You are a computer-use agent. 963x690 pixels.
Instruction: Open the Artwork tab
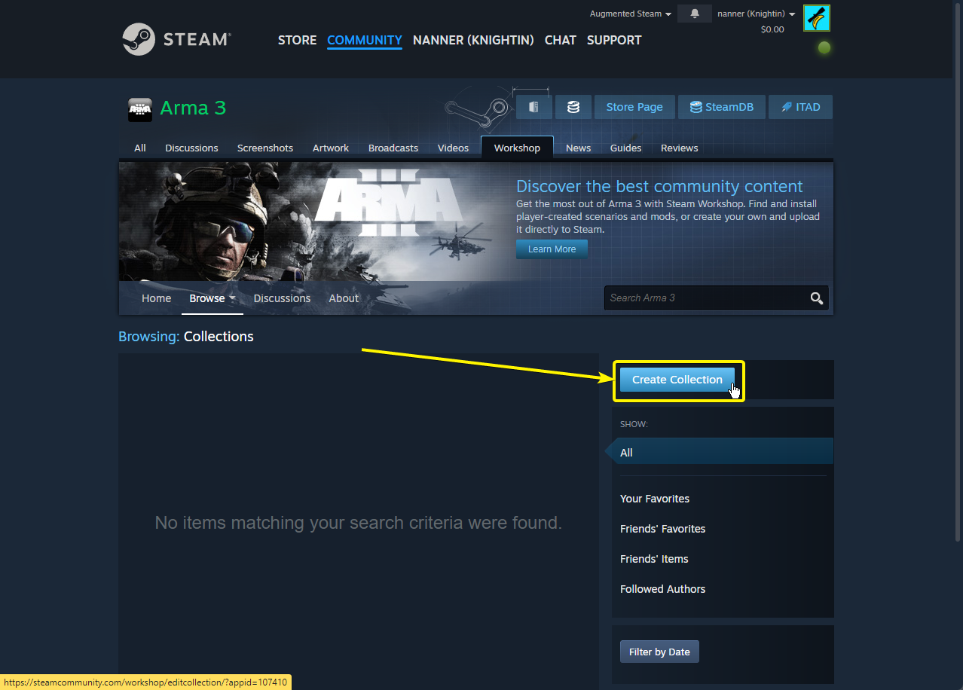click(x=331, y=148)
